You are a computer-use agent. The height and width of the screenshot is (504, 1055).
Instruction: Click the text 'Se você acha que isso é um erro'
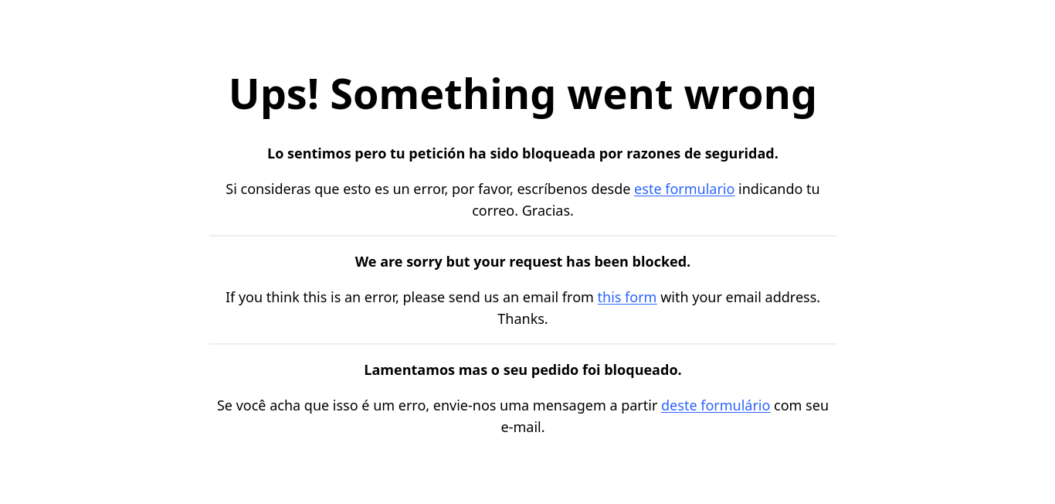(x=323, y=406)
